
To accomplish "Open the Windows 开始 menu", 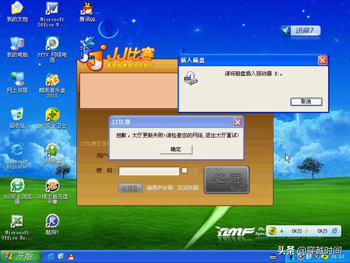I will 19,256.
